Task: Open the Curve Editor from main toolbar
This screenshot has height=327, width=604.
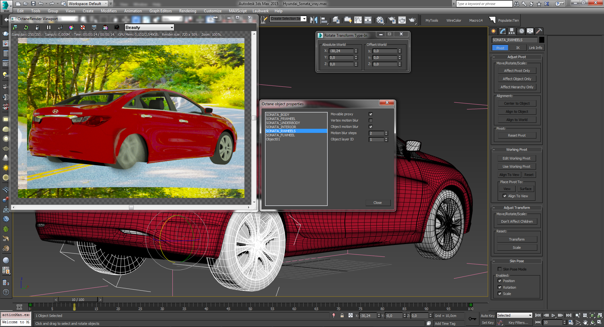Action: click(358, 20)
